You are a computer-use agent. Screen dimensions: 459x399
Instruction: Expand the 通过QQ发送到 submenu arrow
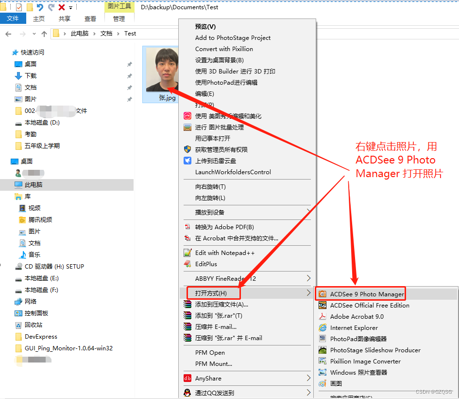click(x=308, y=392)
